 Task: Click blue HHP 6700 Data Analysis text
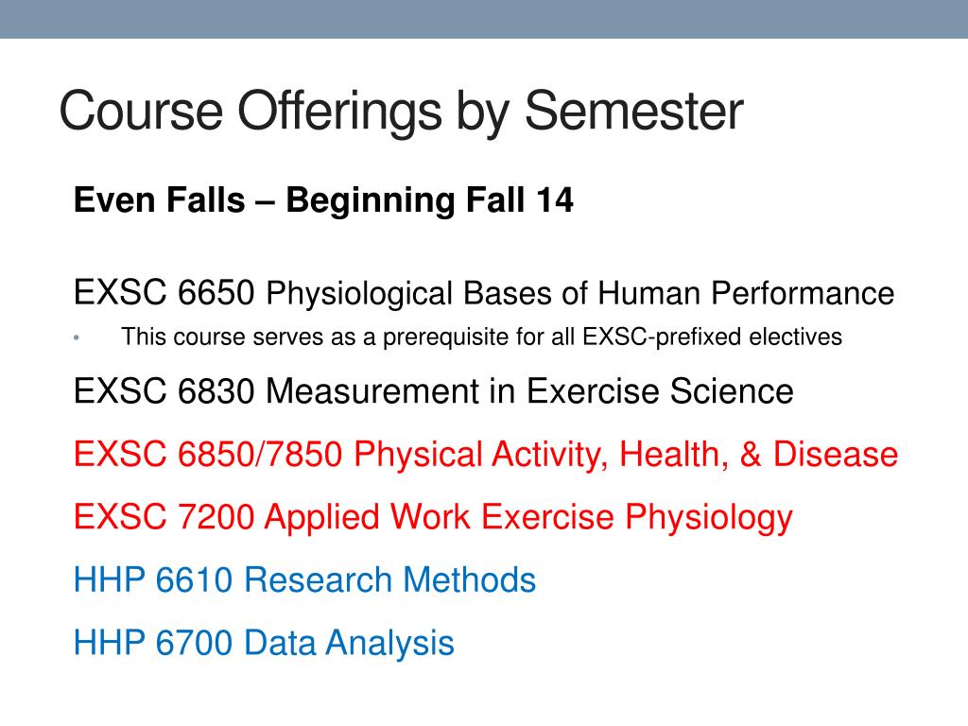coord(264,643)
